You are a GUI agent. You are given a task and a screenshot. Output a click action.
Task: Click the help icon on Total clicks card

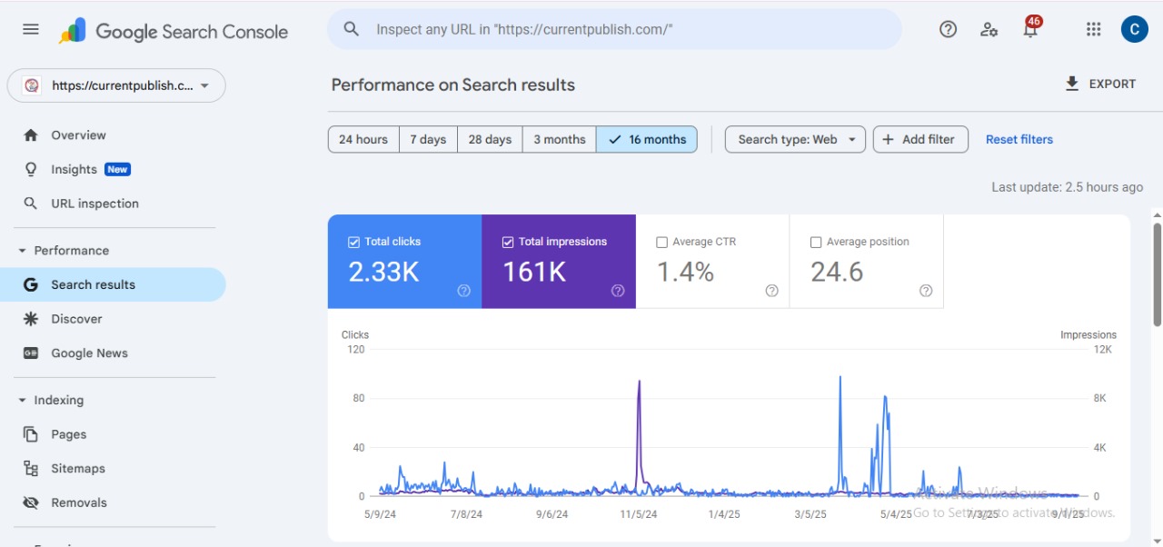[463, 291]
